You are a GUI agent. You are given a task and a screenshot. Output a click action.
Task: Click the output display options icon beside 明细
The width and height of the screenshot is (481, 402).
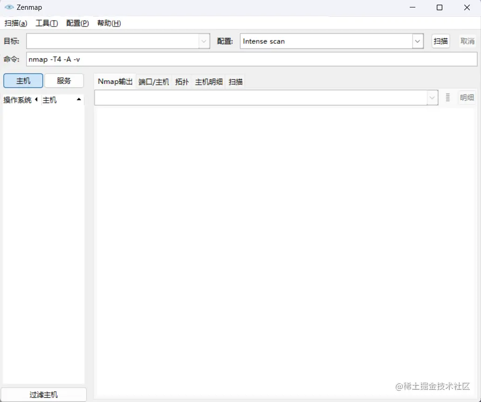[x=447, y=97]
